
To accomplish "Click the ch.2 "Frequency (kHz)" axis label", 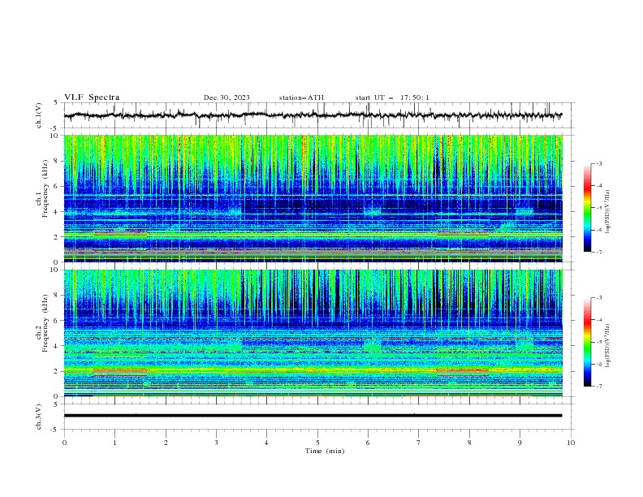I will click(x=45, y=323).
